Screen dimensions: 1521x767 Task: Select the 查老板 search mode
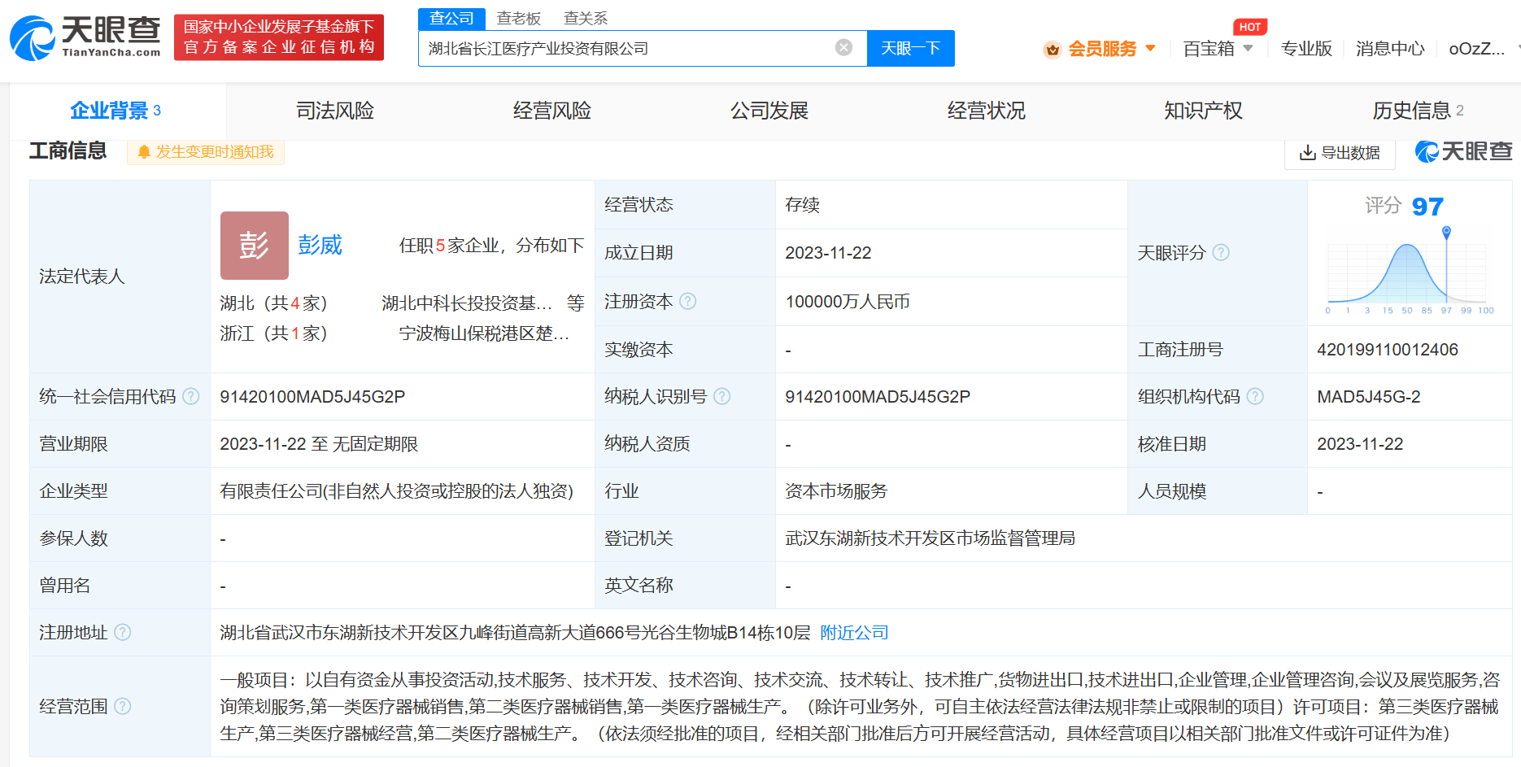(x=518, y=18)
